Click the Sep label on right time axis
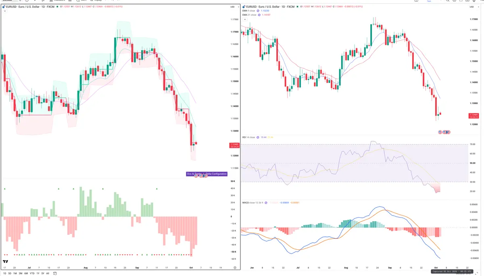Viewport: 484px width, 276px height. pyautogui.click(x=390, y=267)
